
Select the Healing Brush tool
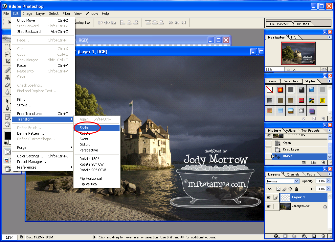(7, 70)
